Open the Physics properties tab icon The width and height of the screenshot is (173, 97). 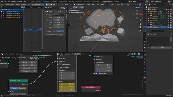145,68
